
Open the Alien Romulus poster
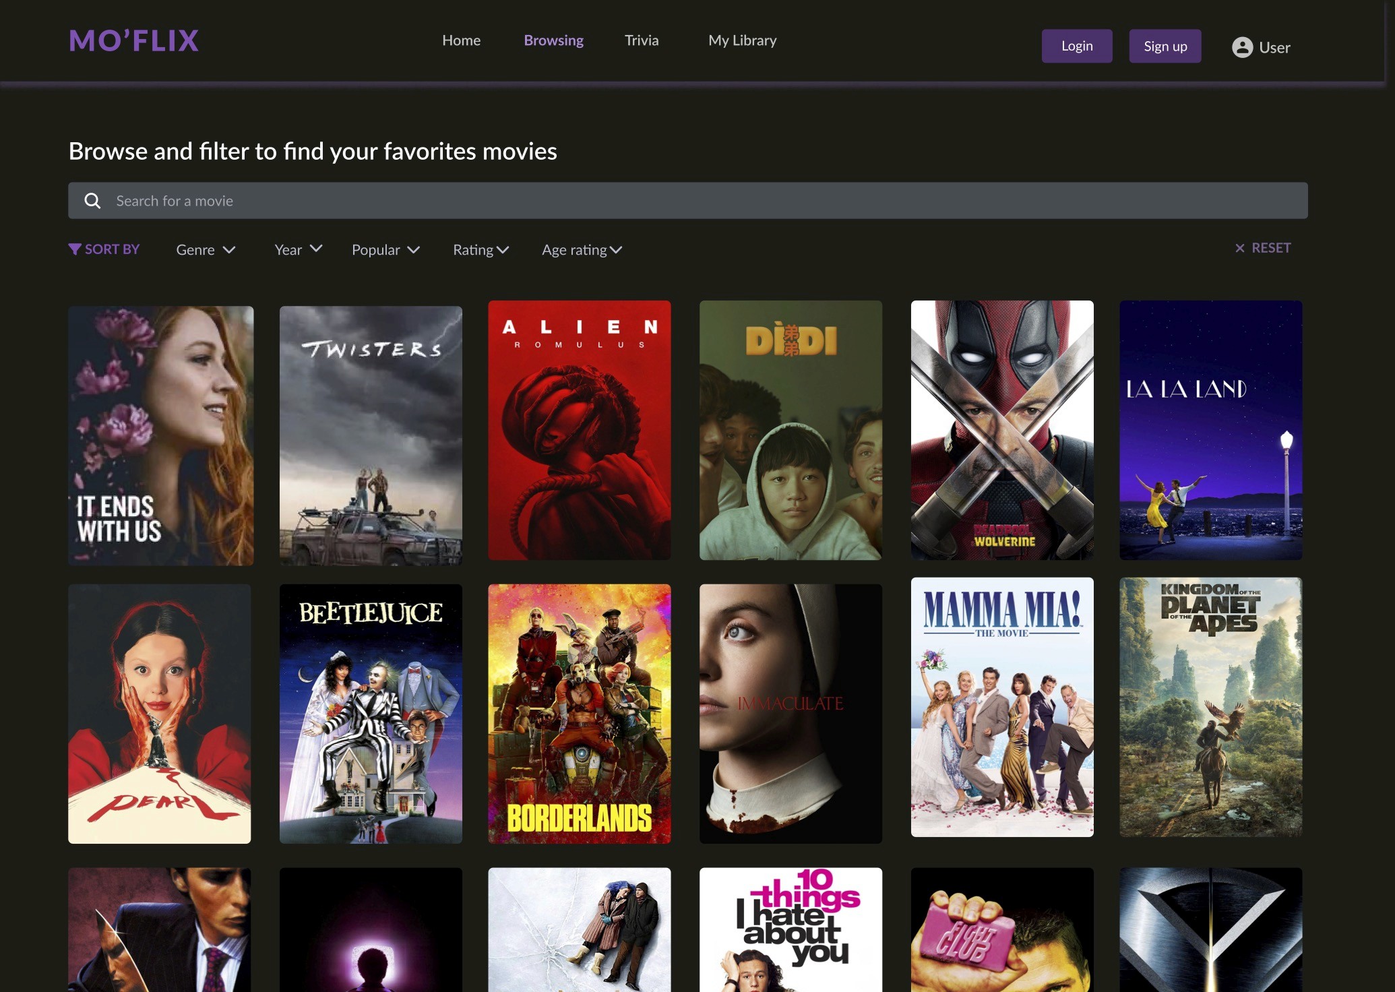click(579, 430)
